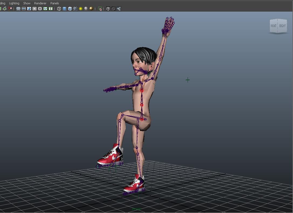Toggle the resolution gate sphere icon

tap(29, 9)
